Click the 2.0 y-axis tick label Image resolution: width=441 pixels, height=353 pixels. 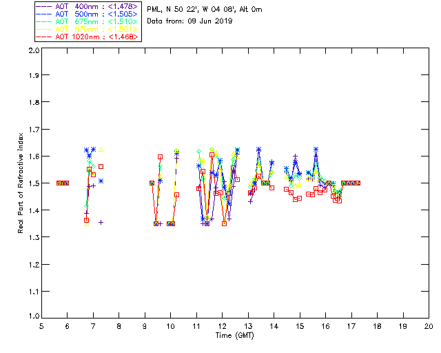click(34, 50)
